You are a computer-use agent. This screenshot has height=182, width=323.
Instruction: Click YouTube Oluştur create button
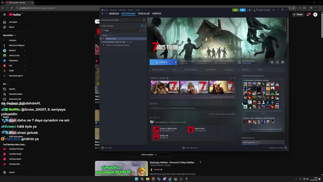point(298,14)
